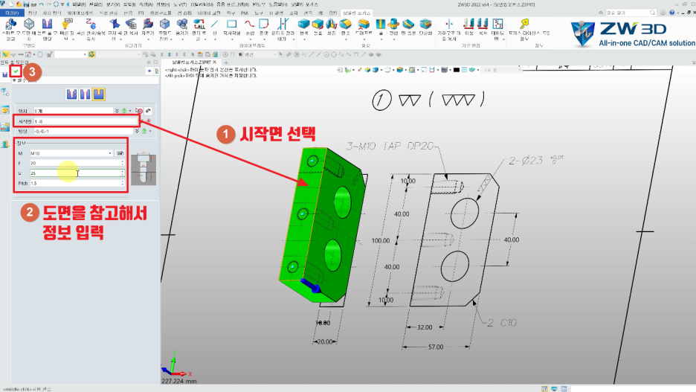Click the move tool in the ribbon
Image resolution: width=696 pixels, height=392 pixels.
(x=468, y=24)
